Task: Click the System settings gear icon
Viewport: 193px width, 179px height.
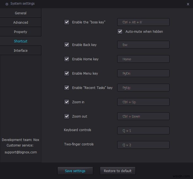Action: (7, 4)
